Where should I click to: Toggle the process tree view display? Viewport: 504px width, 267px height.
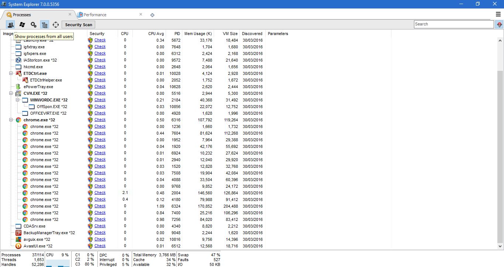pos(45,24)
